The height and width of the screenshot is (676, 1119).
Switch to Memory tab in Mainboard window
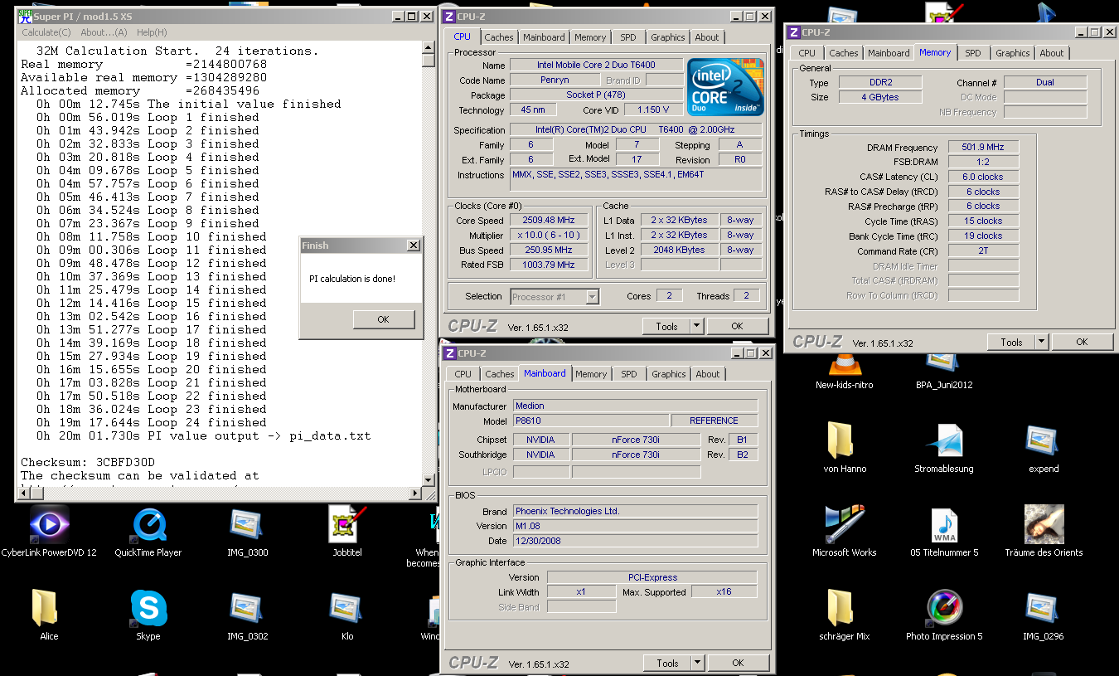591,374
